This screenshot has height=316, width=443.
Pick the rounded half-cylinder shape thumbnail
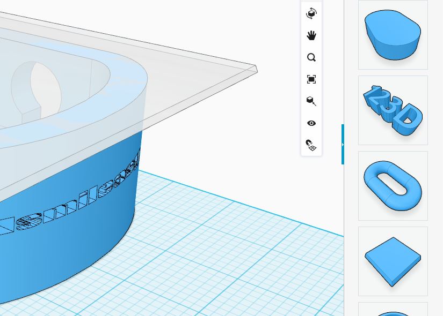coord(393,35)
